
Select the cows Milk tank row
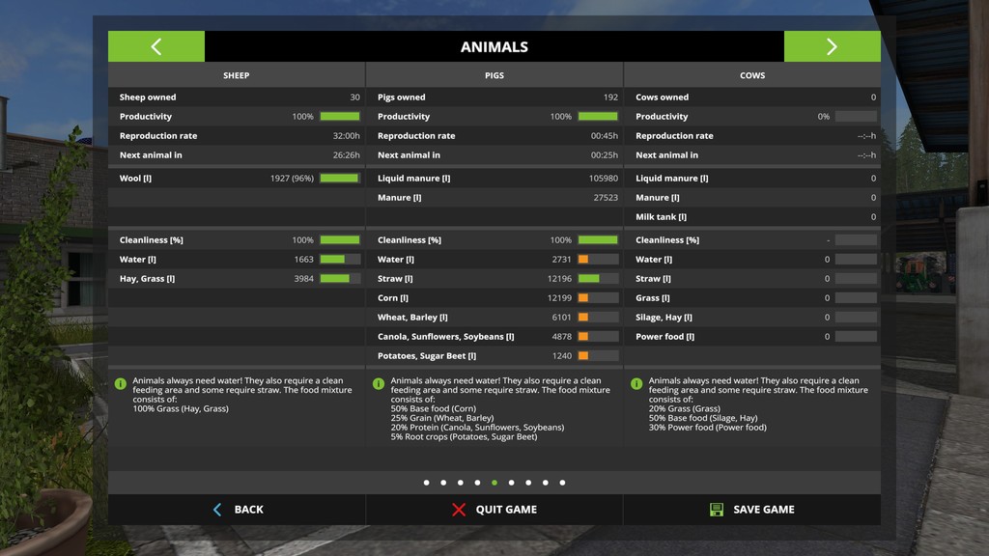[x=752, y=217]
